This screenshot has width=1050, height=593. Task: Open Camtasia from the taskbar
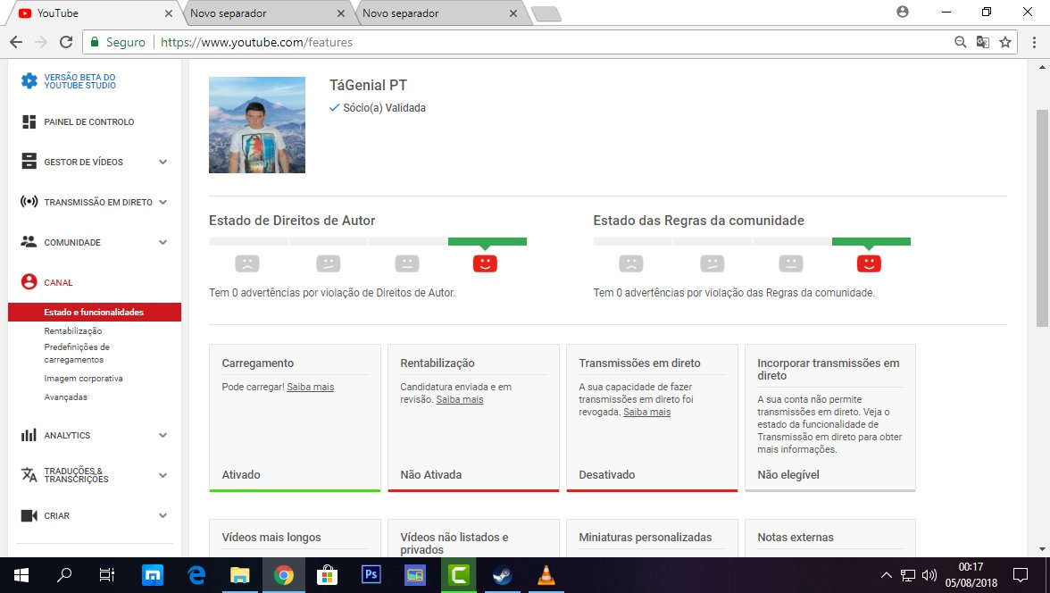tap(459, 575)
